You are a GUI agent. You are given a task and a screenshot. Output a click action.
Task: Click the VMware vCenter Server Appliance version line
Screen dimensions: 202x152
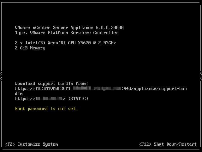pyautogui.click(x=69, y=28)
